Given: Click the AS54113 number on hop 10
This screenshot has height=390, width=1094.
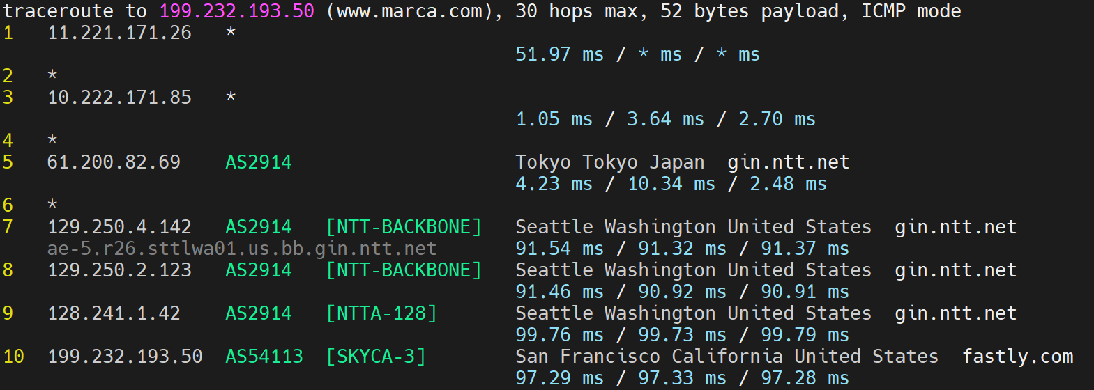Looking at the screenshot, I should pyautogui.click(x=264, y=357).
